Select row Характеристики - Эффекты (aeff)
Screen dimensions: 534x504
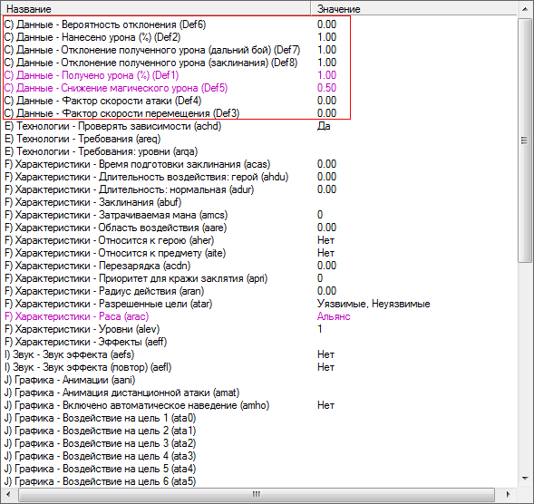pyautogui.click(x=258, y=342)
